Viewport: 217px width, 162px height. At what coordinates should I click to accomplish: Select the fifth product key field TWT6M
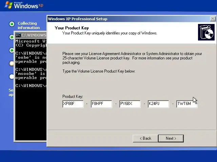[187, 104]
